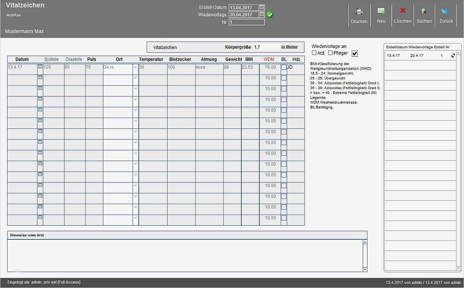Click the Nr field containing 1
This screenshot has width=464, height=288.
[247, 22]
